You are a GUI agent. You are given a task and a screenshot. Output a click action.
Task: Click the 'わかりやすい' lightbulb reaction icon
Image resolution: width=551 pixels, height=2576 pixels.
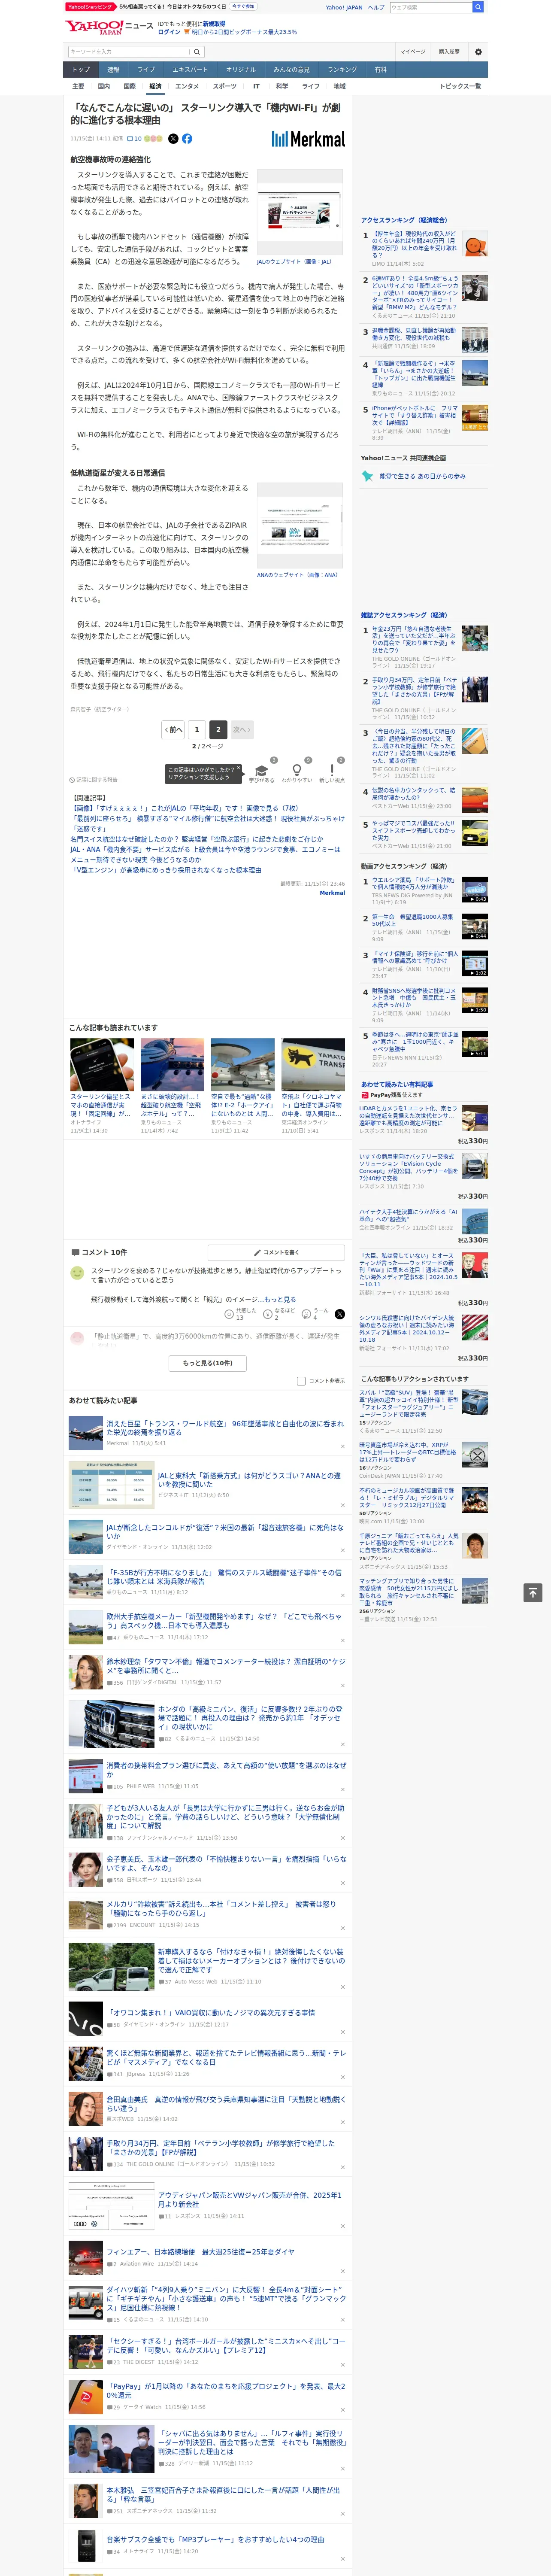tap(296, 771)
